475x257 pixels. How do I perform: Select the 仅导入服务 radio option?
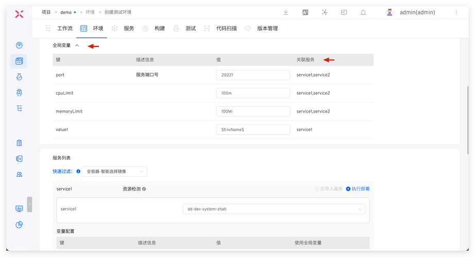coord(328,189)
